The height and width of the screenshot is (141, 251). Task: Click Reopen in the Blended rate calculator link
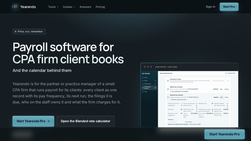178,124
